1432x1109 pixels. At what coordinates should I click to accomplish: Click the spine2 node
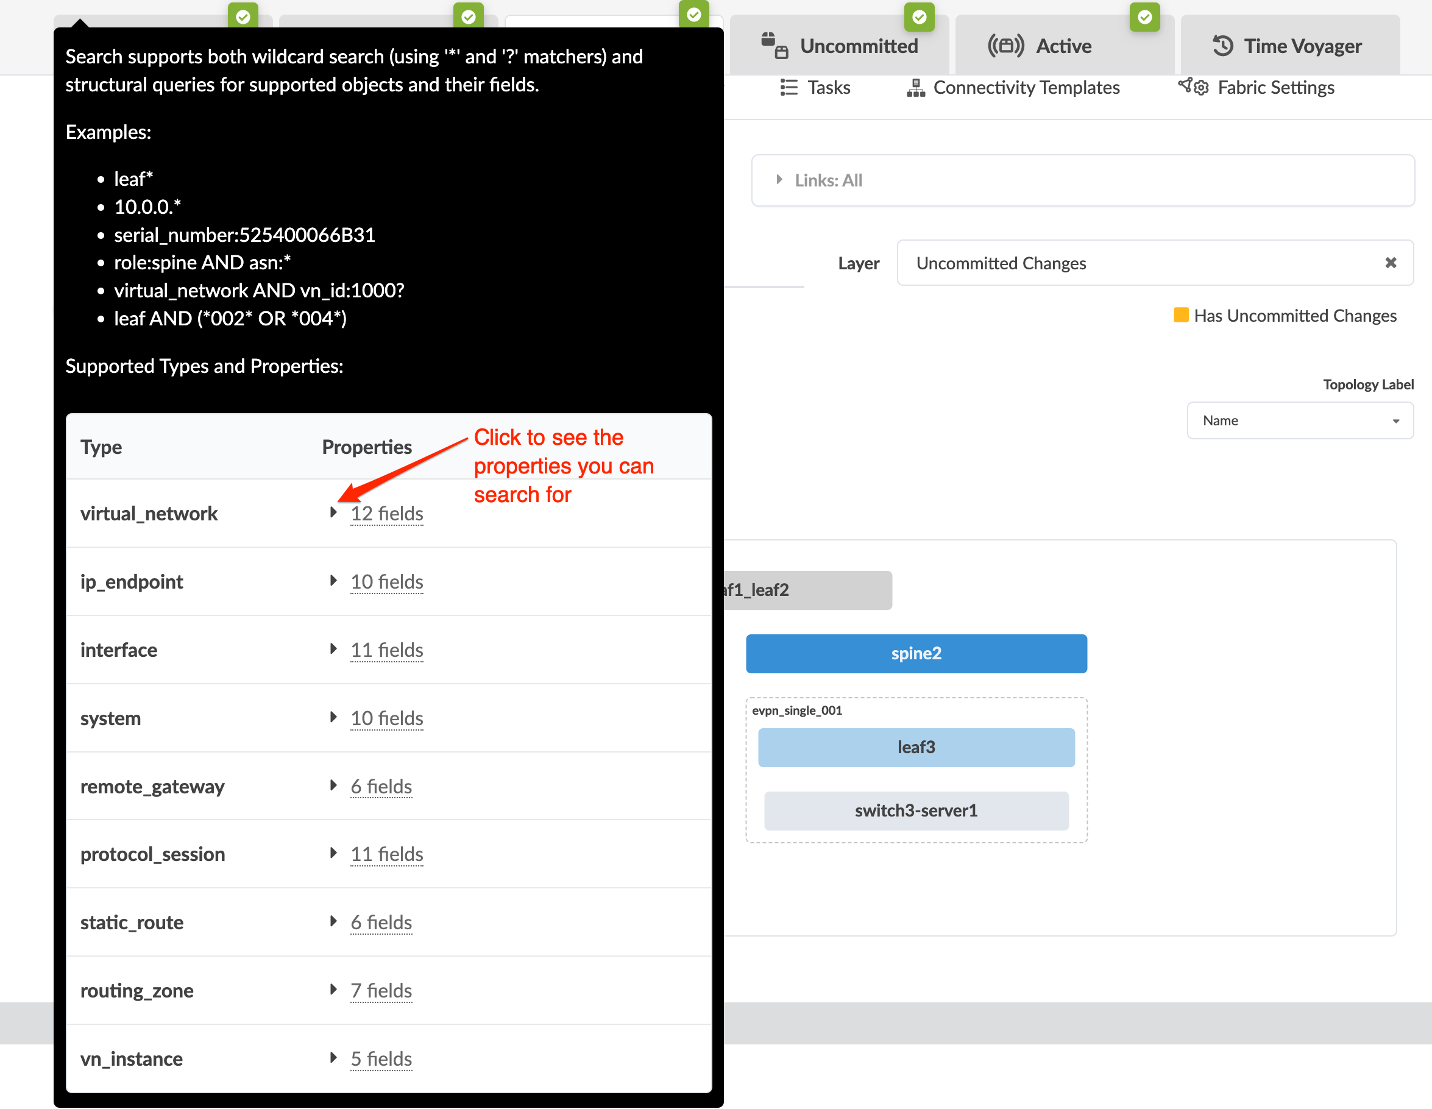pyautogui.click(x=915, y=653)
